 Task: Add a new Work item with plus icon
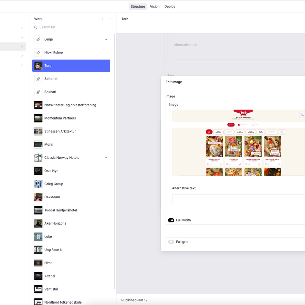(103, 19)
